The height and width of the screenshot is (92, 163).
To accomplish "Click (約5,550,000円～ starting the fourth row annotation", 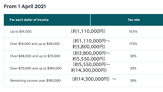I will pos(91,64).
